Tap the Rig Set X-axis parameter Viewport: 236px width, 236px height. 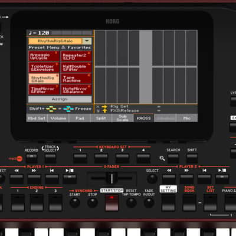119,106
